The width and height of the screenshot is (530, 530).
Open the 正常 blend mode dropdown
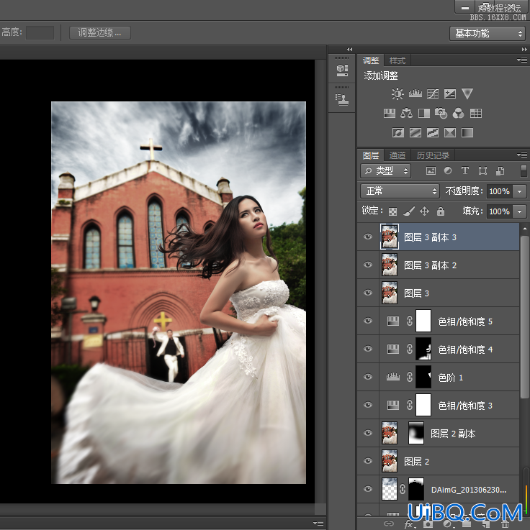tap(400, 191)
